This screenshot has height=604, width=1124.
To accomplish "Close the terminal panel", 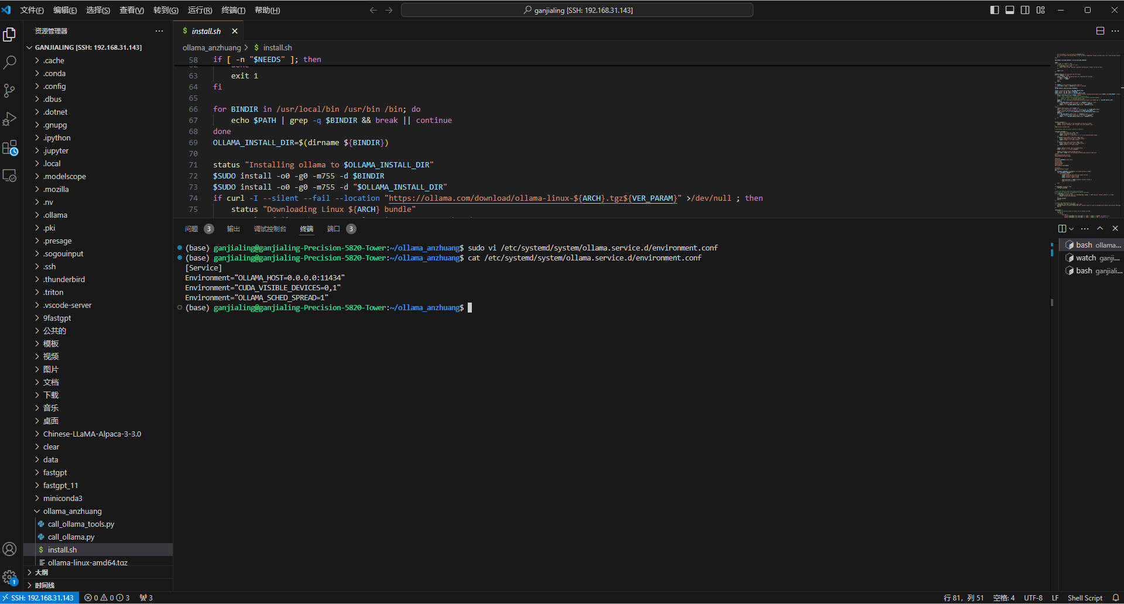I will point(1115,228).
